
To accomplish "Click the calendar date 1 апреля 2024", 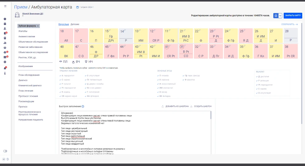I will click(x=86, y=7).
